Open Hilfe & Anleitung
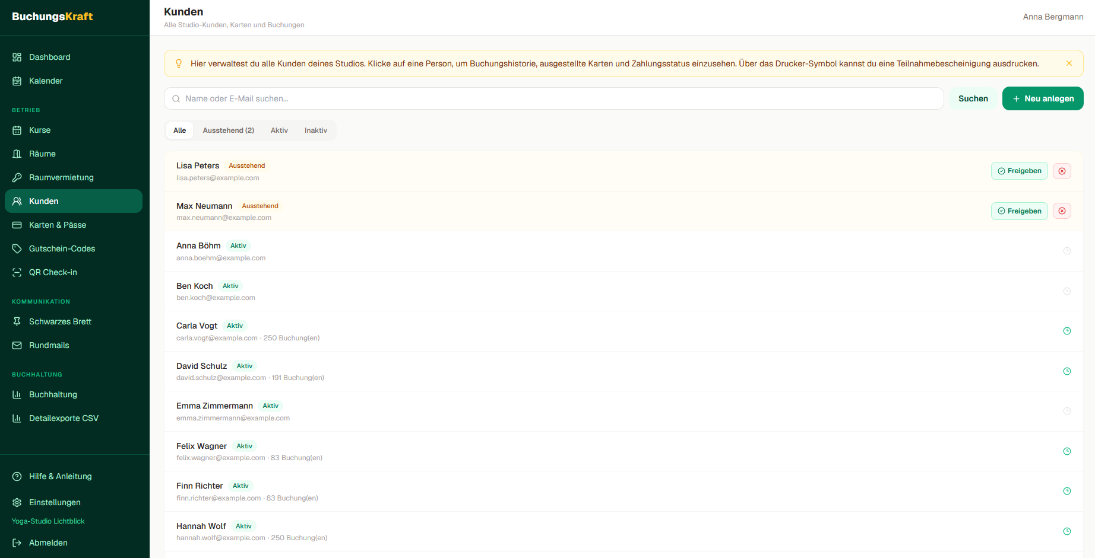The width and height of the screenshot is (1095, 558). point(74,476)
